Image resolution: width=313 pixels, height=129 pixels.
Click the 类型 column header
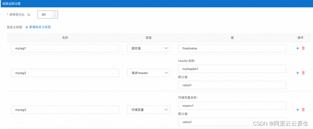point(148,38)
